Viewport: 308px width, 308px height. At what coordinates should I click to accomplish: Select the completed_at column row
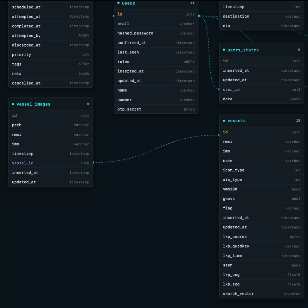pos(51,26)
